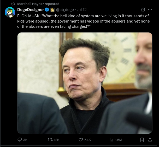Click the post text starting "ELON MUSK:"

(83, 21)
